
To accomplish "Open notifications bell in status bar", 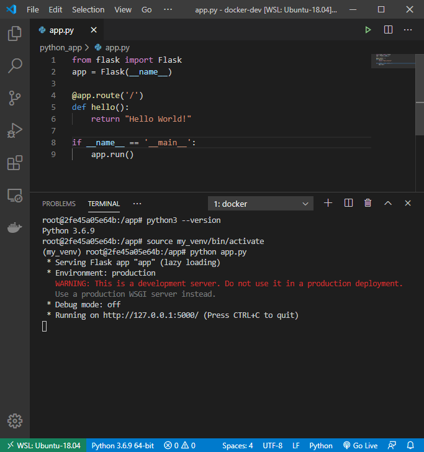I will pyautogui.click(x=410, y=445).
